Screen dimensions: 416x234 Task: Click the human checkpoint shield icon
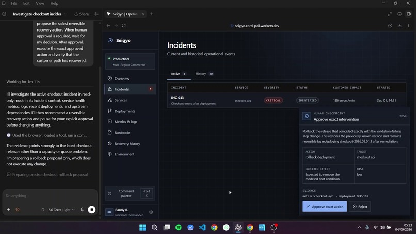[x=307, y=116]
